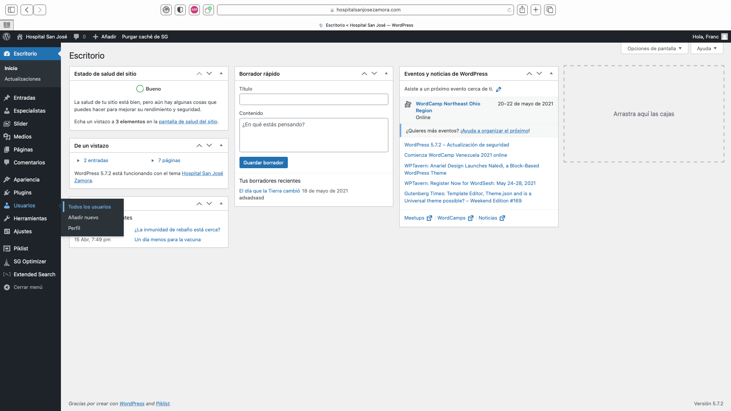Open WordPress 5.7.2 security update news link

(456, 145)
